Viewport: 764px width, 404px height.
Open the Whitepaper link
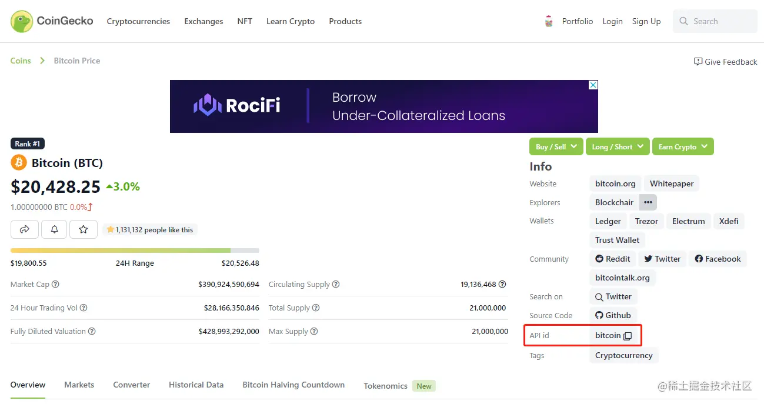(672, 183)
